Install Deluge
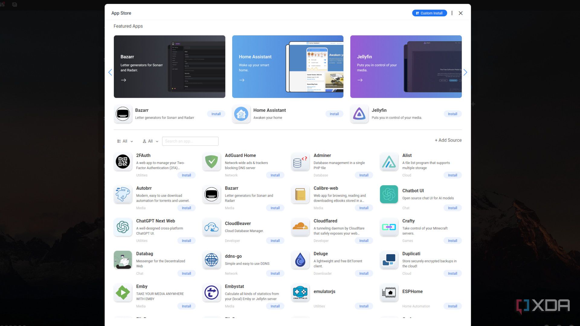 [364, 273]
